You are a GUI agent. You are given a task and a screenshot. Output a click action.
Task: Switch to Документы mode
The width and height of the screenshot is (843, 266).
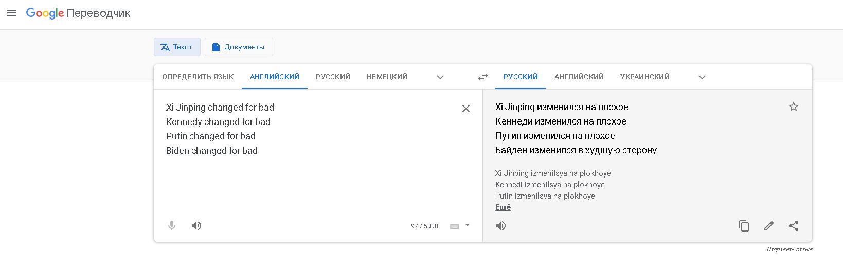(x=239, y=47)
